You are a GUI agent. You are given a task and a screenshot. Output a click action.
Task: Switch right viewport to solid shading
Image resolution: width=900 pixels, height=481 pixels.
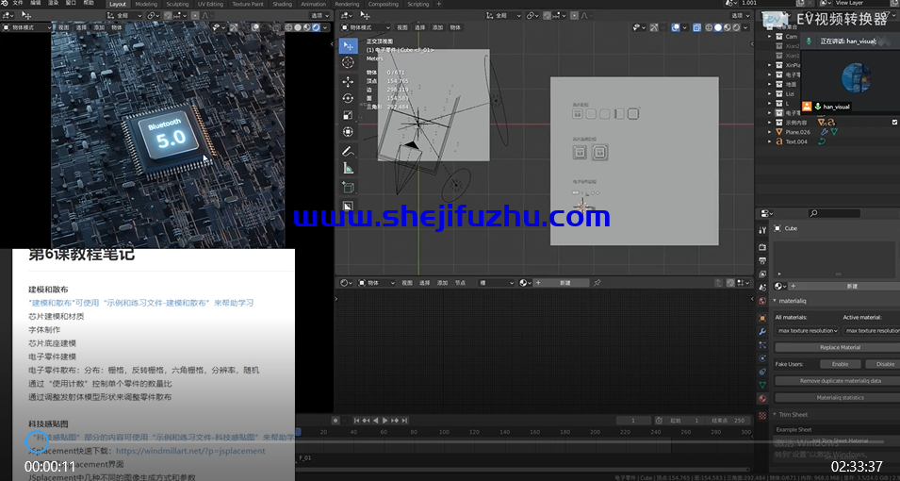[717, 27]
